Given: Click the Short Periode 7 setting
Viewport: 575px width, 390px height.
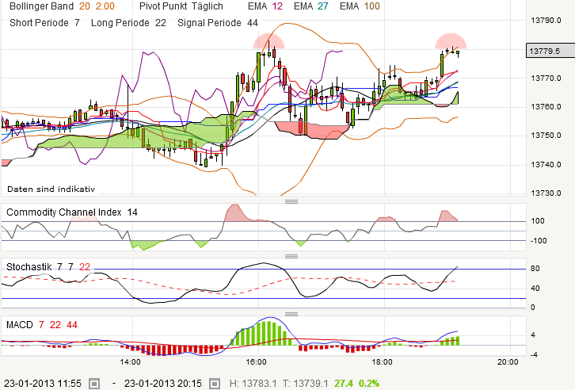Looking at the screenshot, I should [x=44, y=23].
